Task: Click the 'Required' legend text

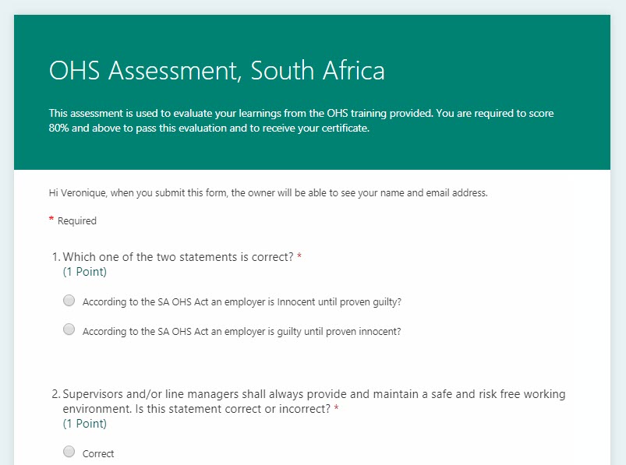Action: click(x=77, y=221)
